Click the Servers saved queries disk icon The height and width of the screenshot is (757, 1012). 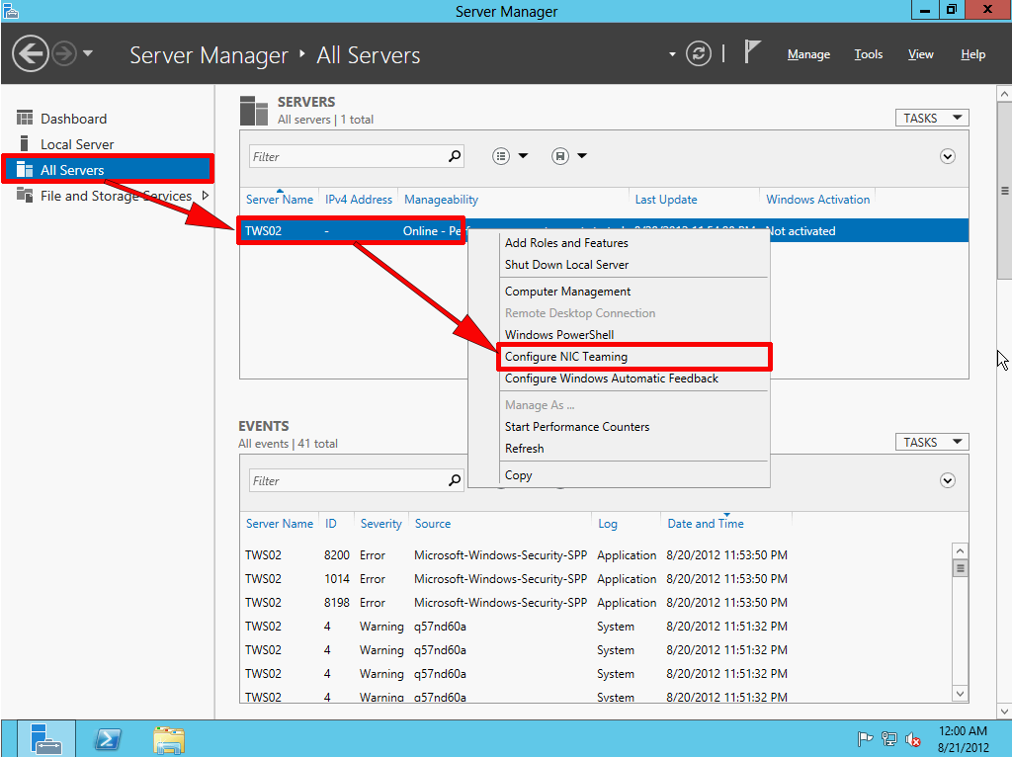pyautogui.click(x=560, y=156)
